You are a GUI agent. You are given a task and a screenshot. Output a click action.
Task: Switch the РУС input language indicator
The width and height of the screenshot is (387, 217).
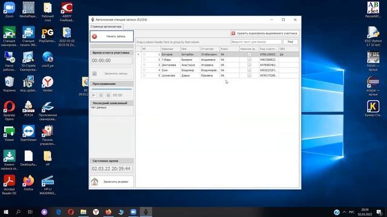click(352, 212)
